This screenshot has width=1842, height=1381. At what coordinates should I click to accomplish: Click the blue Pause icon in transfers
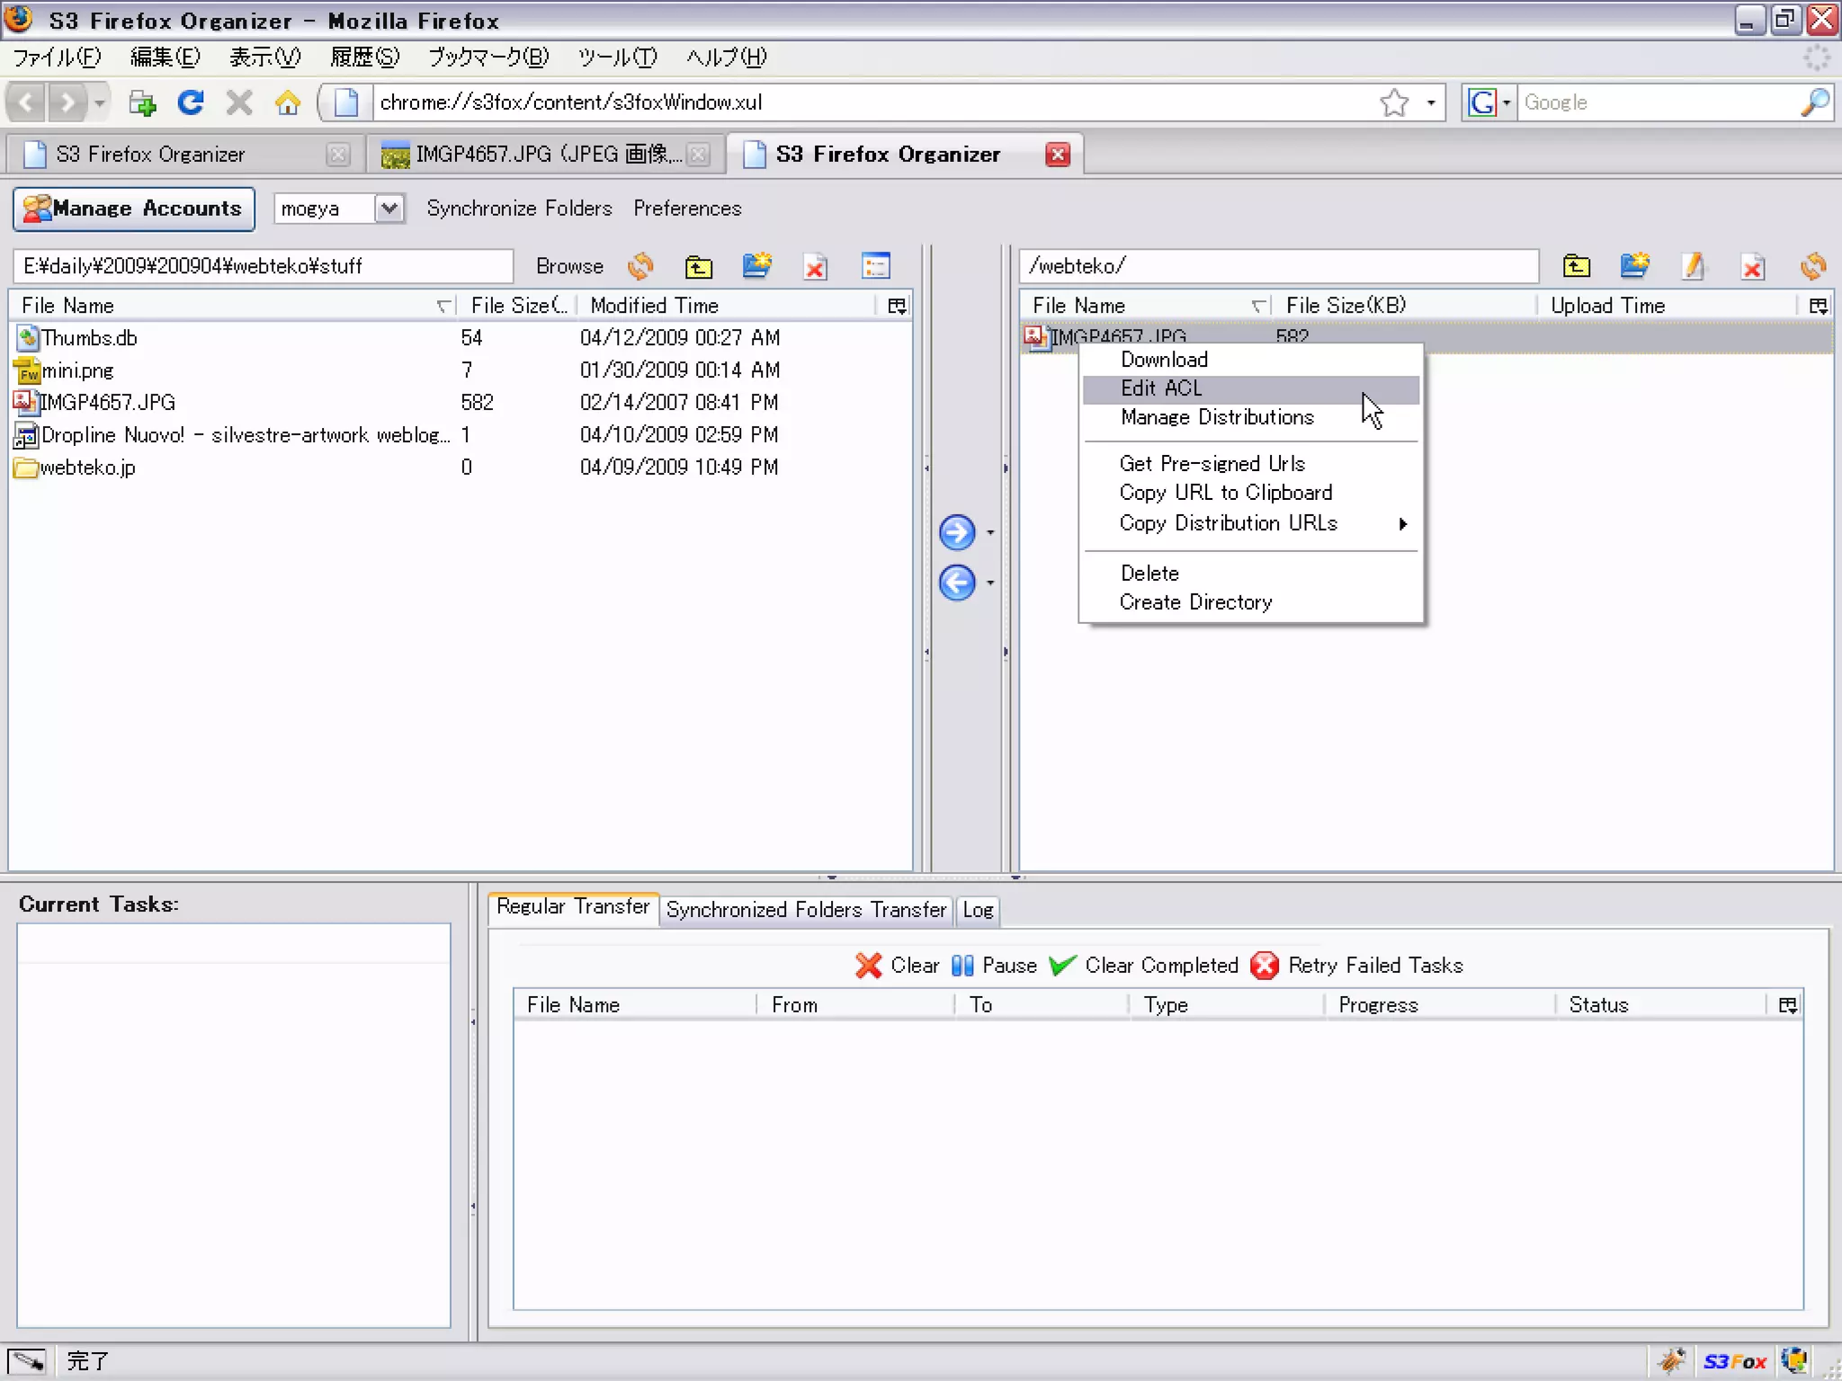[962, 966]
